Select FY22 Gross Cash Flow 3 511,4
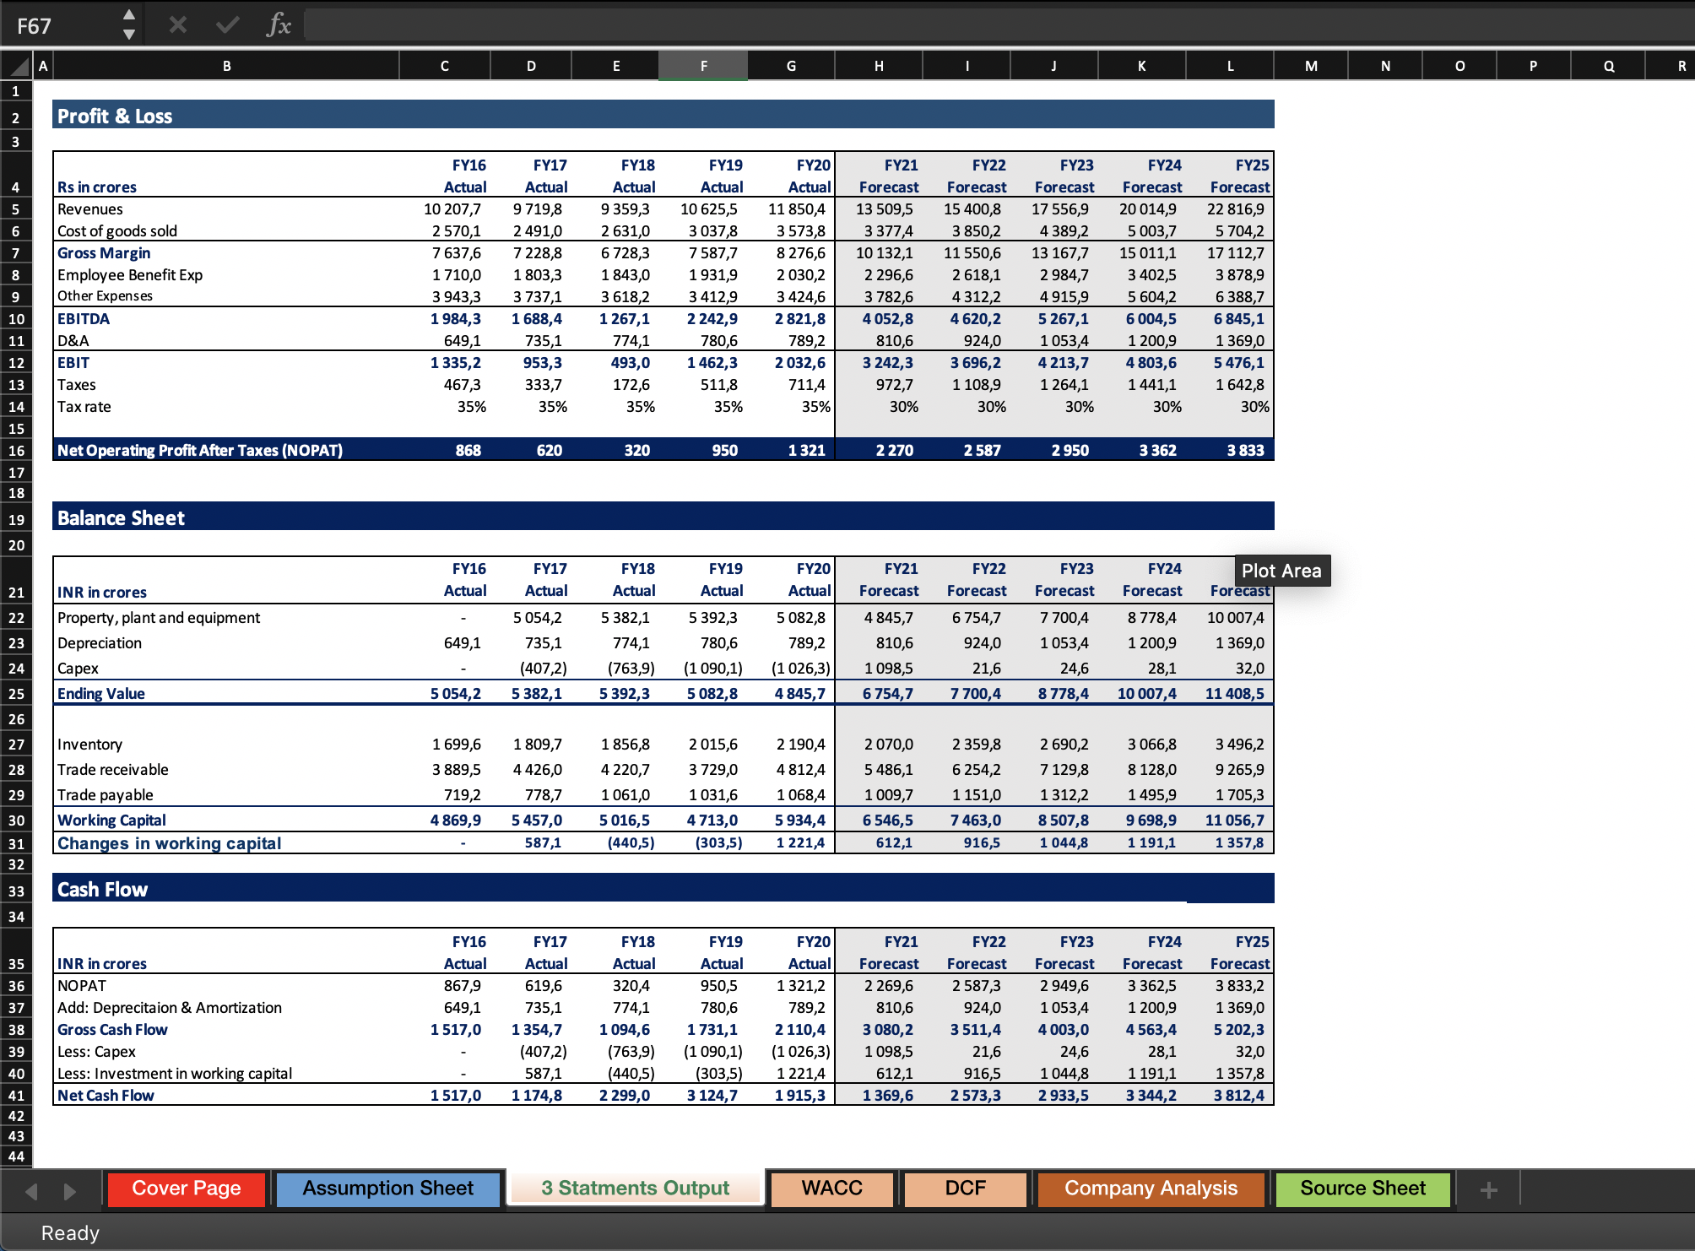 click(x=976, y=1030)
